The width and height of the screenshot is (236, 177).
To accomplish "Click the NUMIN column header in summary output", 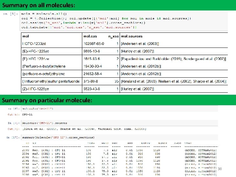I will pos(146,143).
